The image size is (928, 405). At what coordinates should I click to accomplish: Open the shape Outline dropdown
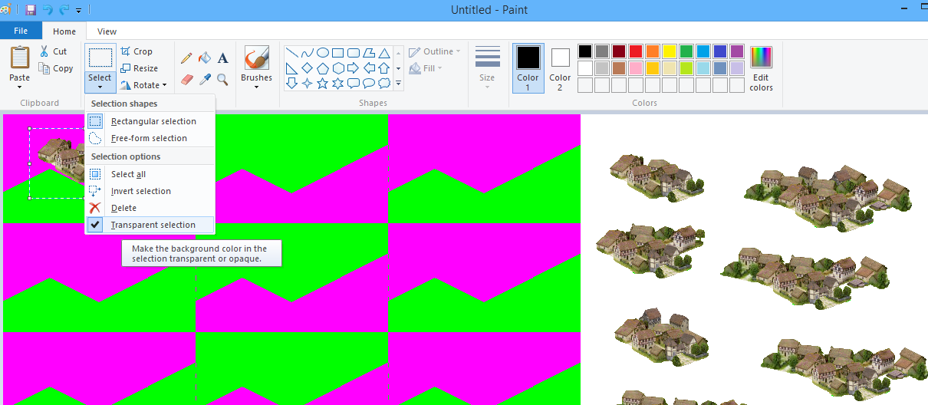tap(435, 51)
